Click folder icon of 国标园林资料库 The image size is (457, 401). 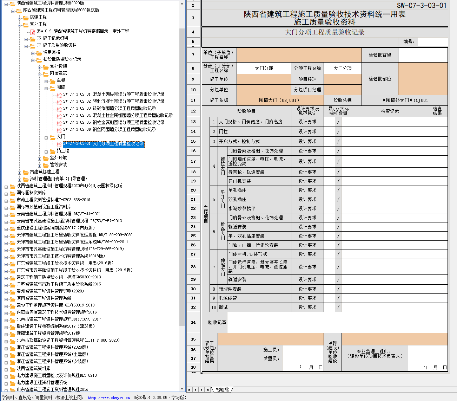pyautogui.click(x=12, y=193)
